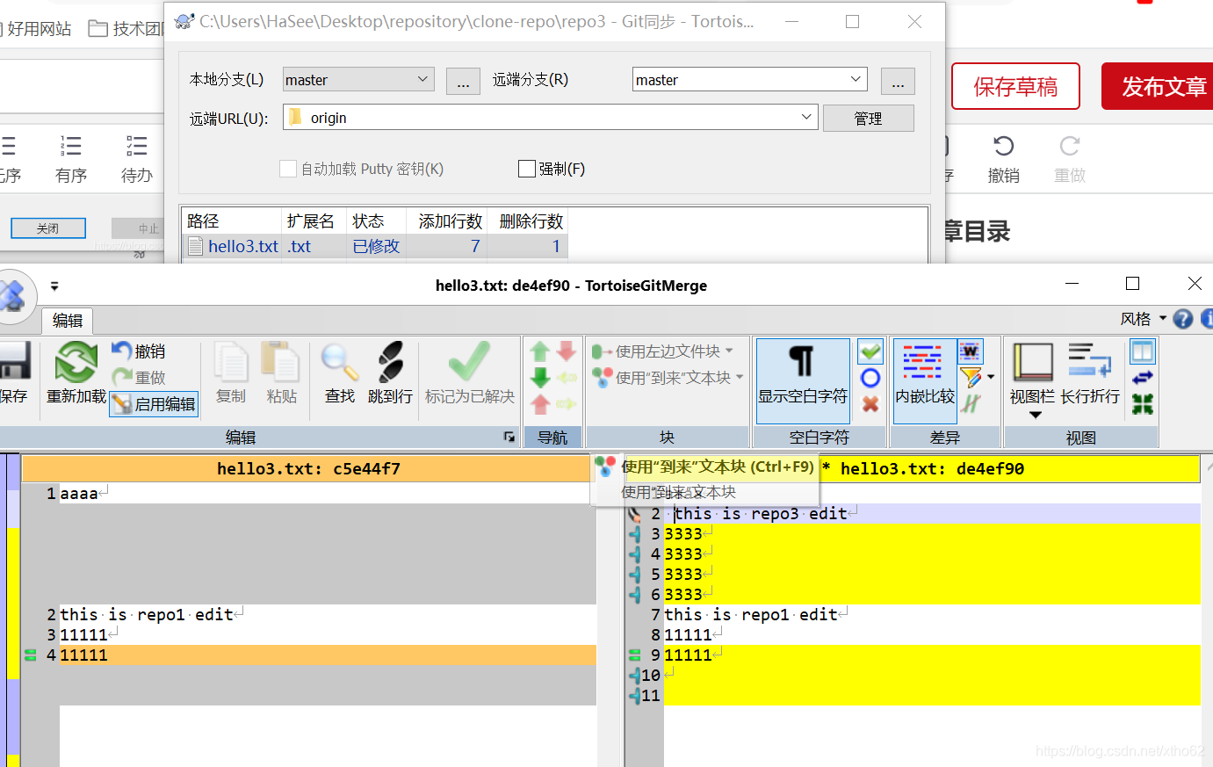Viewport: 1213px width, 767px height.
Task: Sort by the 扩展名 column header
Action: (x=314, y=221)
